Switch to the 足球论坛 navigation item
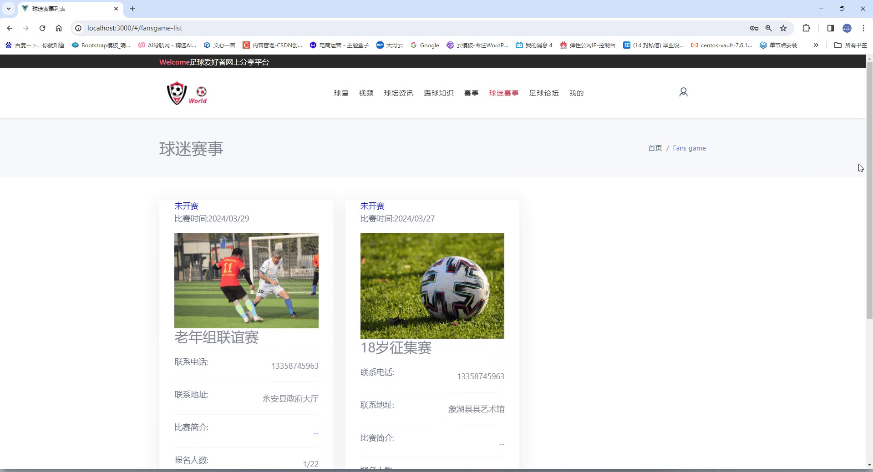 (x=544, y=93)
